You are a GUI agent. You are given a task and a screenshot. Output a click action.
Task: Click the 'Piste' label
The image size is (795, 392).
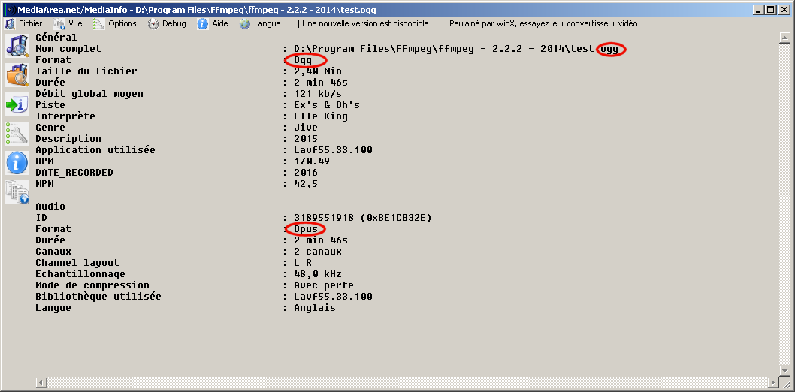point(50,105)
